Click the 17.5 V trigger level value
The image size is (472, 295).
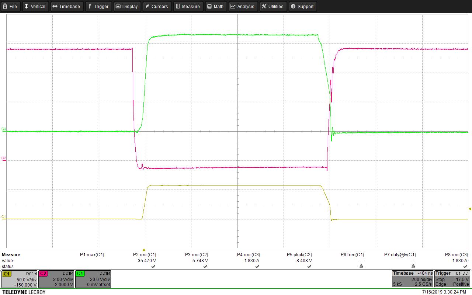462,280
